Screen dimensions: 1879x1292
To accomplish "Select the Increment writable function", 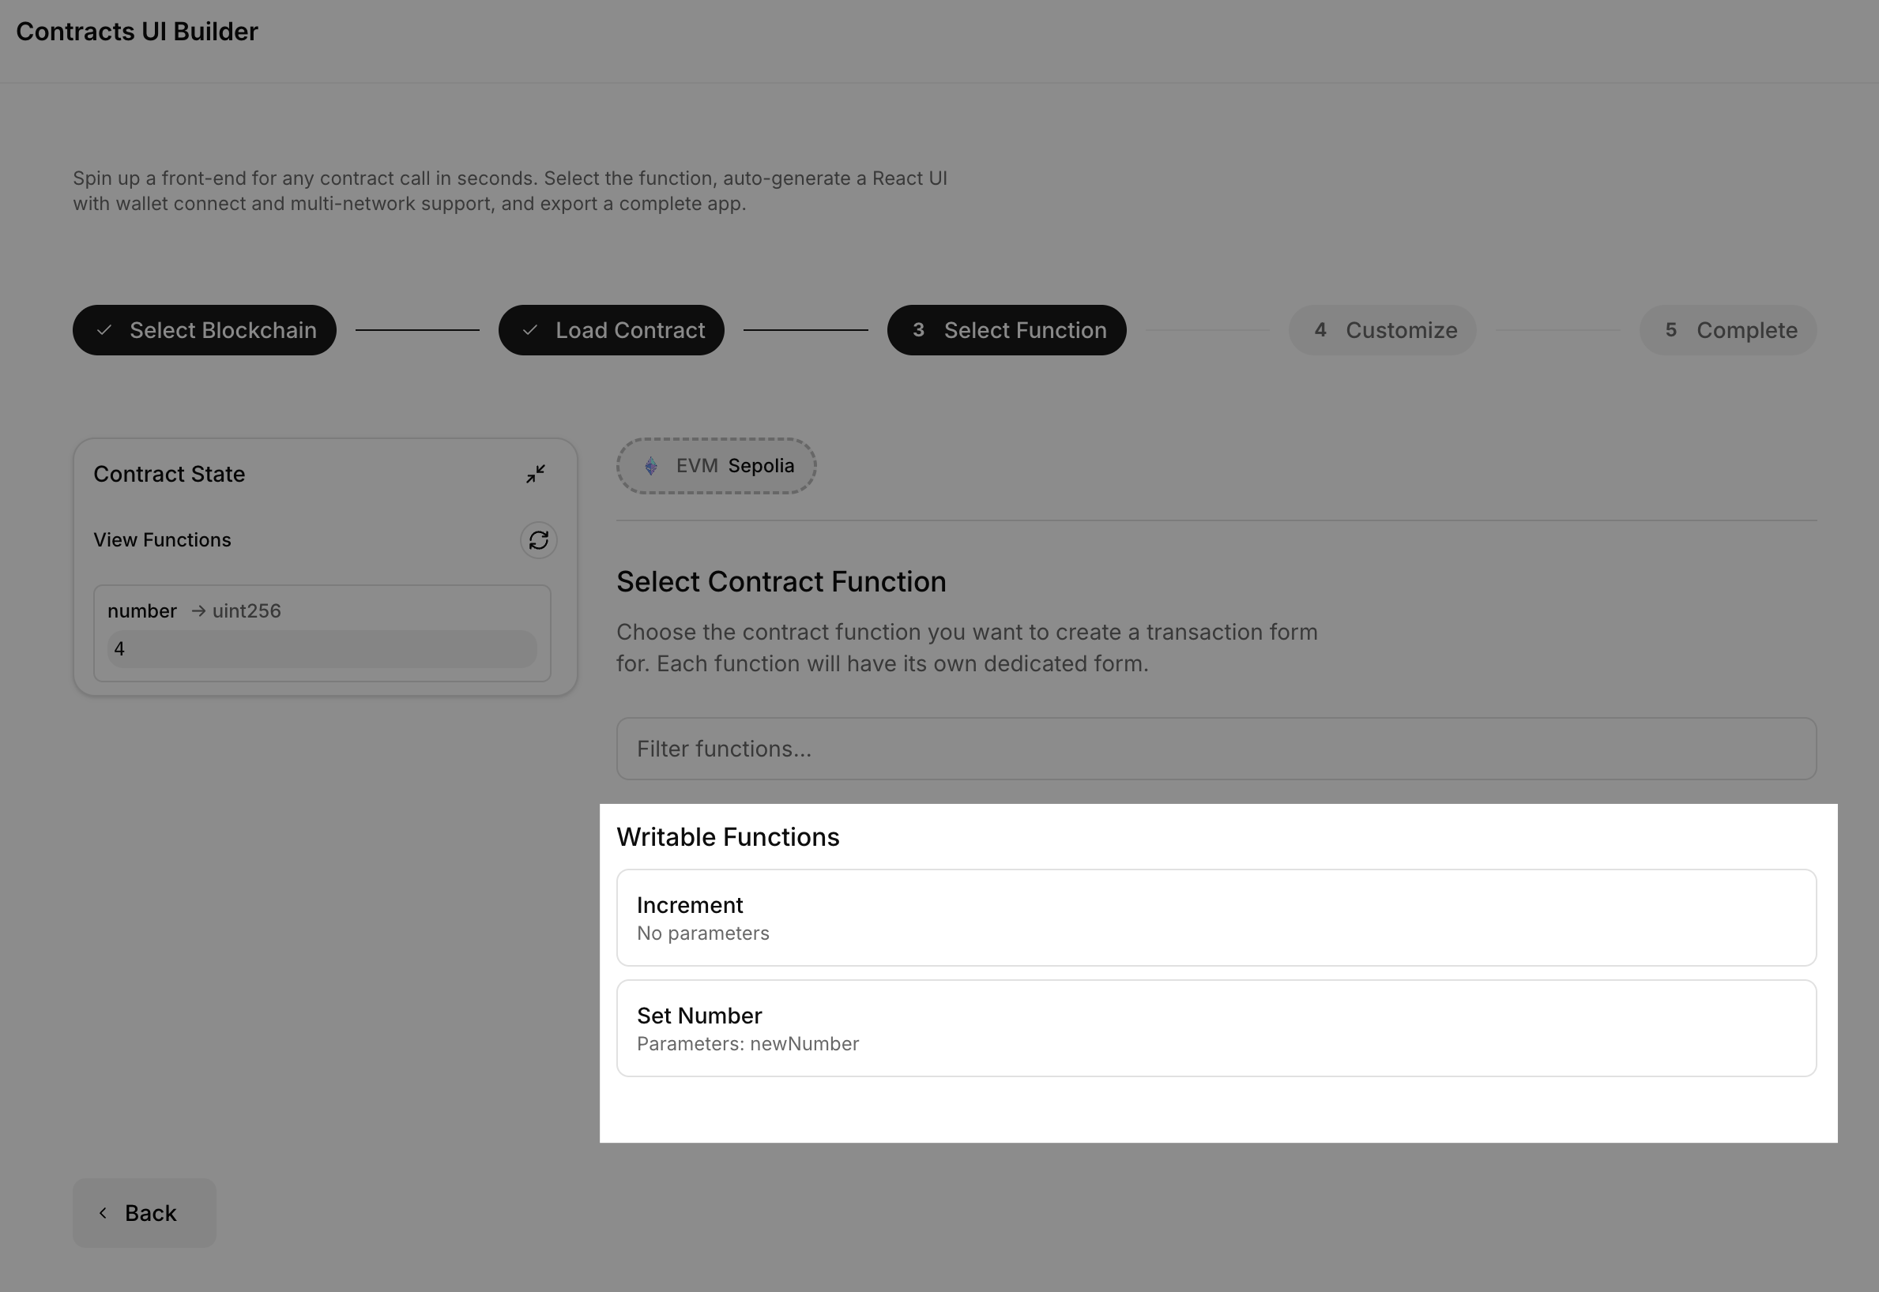I will [1215, 917].
